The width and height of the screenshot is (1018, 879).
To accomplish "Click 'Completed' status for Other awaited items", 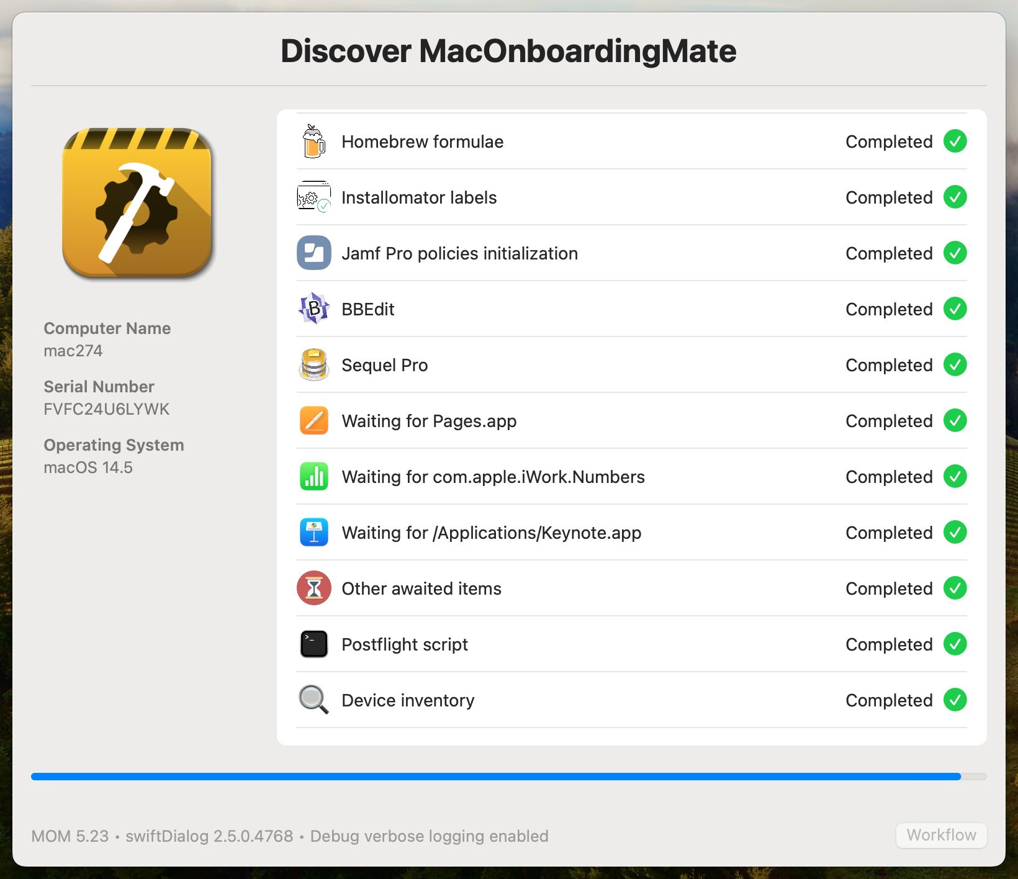I will 889,588.
